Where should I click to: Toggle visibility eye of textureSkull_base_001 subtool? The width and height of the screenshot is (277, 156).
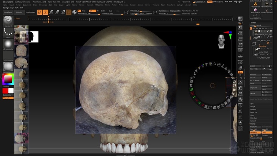click(271, 31)
